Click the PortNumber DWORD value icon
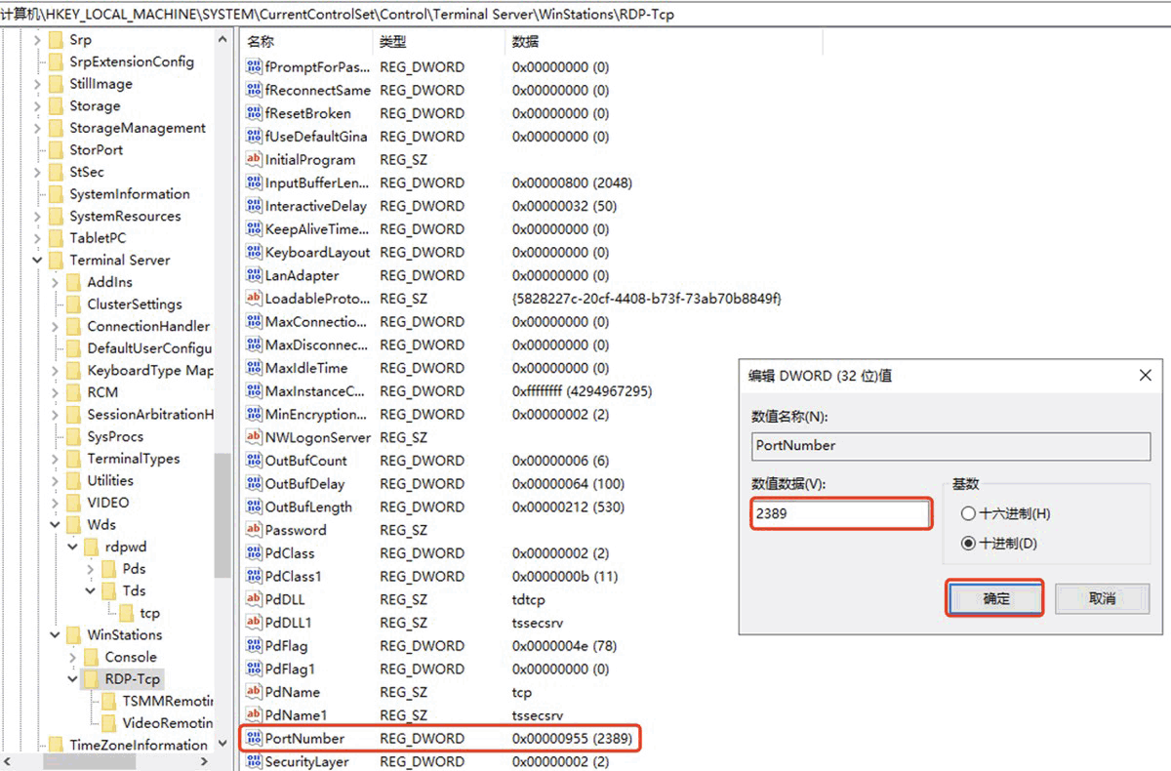The height and width of the screenshot is (771, 1171). click(254, 739)
